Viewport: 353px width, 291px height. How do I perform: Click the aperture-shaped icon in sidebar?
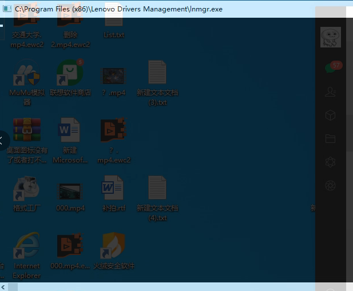pos(330,185)
